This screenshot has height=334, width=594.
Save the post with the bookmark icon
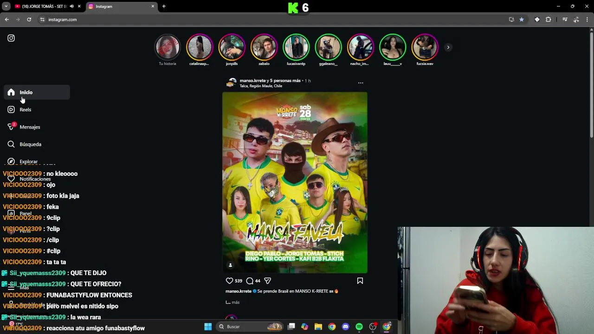point(360,281)
